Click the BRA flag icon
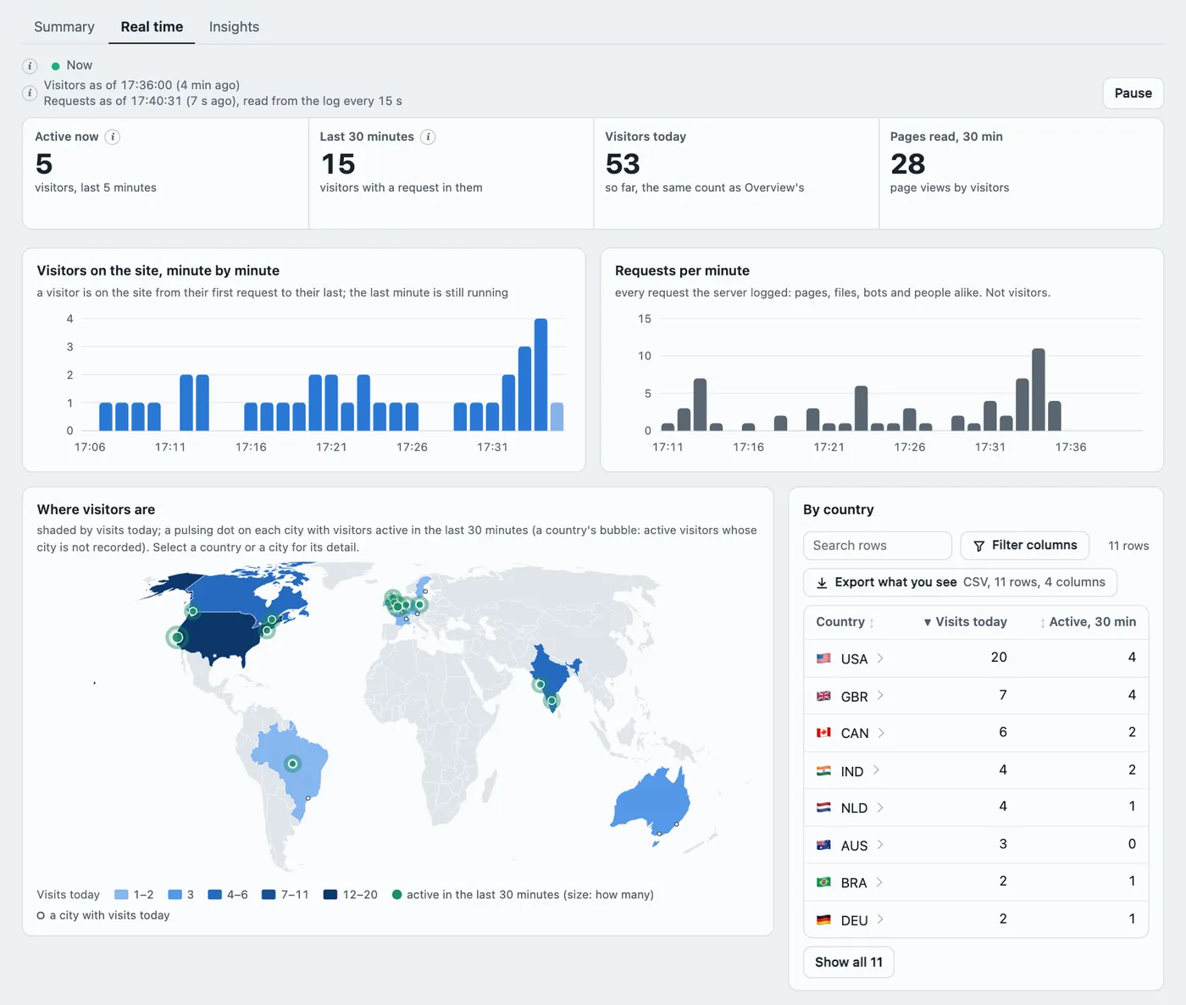This screenshot has height=1005, width=1186. 823,882
